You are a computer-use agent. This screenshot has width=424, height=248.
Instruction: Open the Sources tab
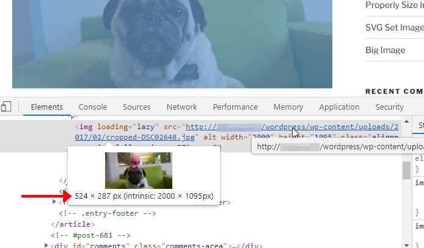[137, 107]
